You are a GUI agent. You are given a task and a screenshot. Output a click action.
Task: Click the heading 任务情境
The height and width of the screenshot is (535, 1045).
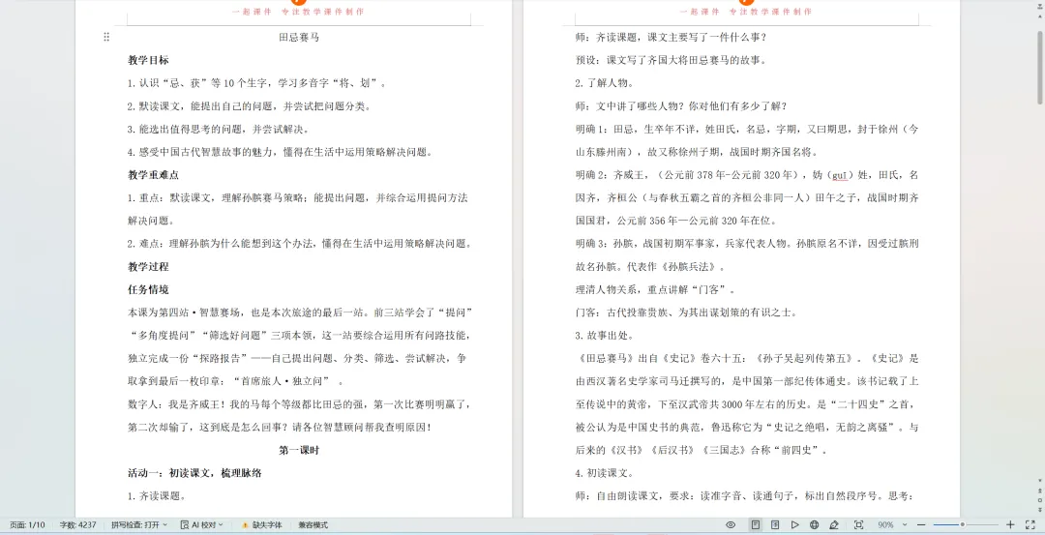[x=148, y=290]
